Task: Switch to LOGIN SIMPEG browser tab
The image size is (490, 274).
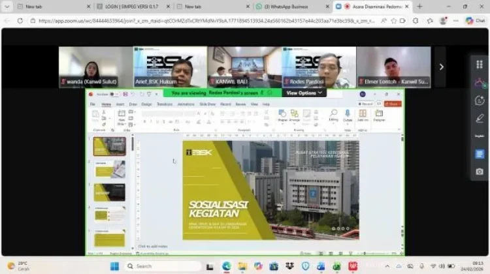Action: point(132,7)
